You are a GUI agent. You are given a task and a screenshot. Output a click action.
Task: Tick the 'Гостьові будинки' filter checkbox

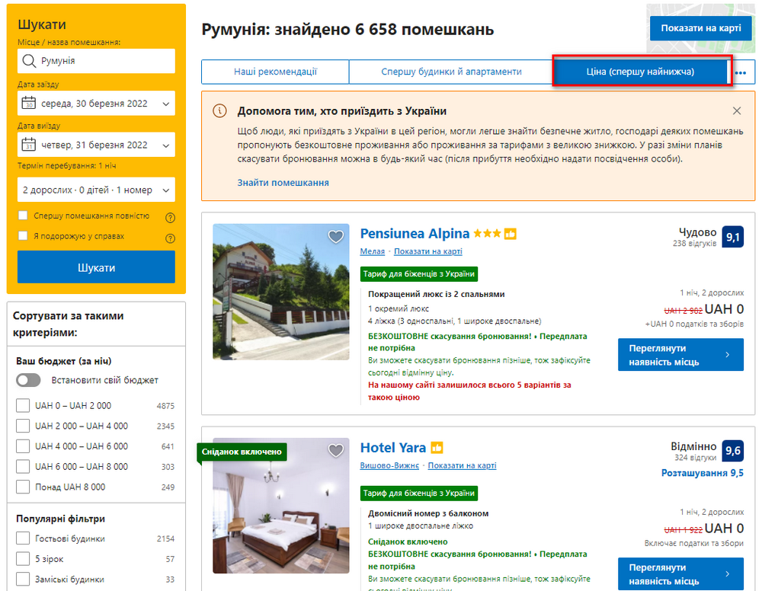(23, 539)
